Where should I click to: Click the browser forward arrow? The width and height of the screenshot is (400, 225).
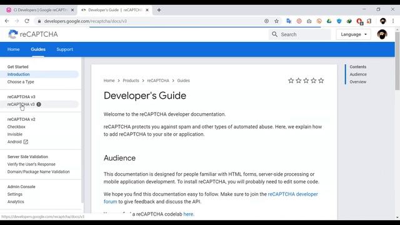click(17, 21)
